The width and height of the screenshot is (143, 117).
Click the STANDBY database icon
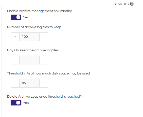132,4
